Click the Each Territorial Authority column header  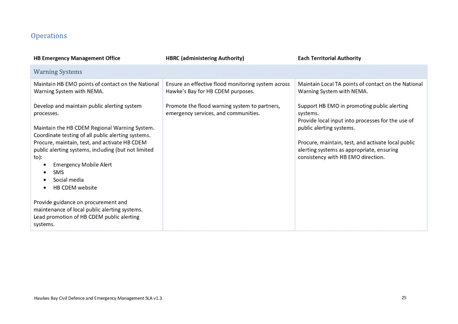329,59
